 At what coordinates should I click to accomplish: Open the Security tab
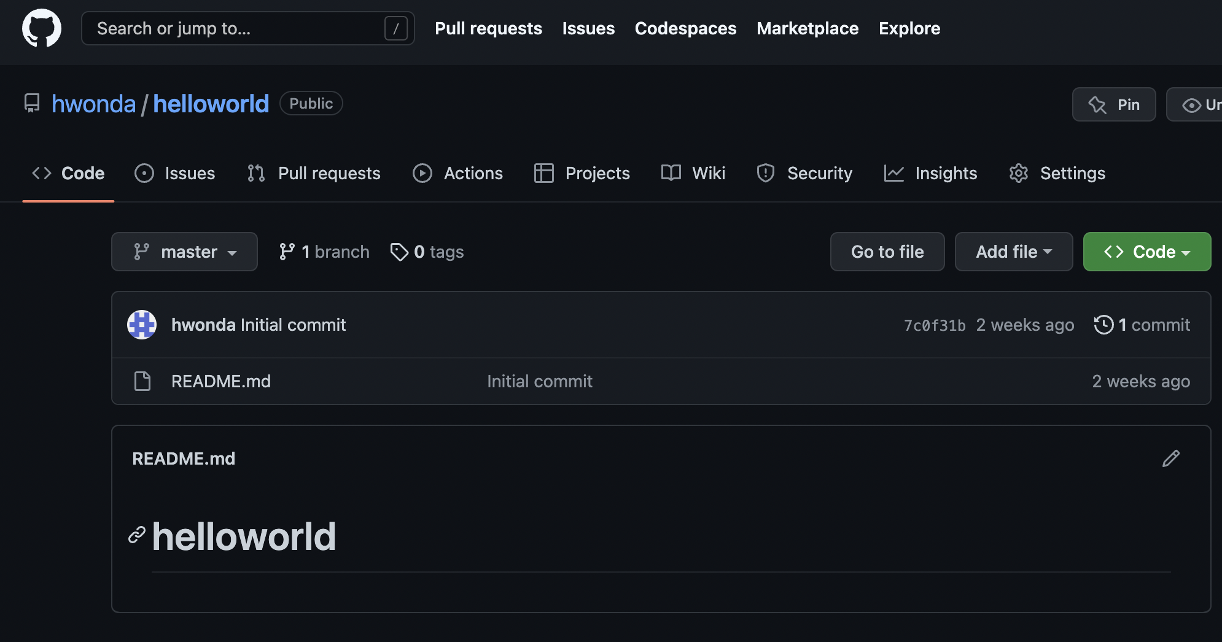pyautogui.click(x=804, y=173)
